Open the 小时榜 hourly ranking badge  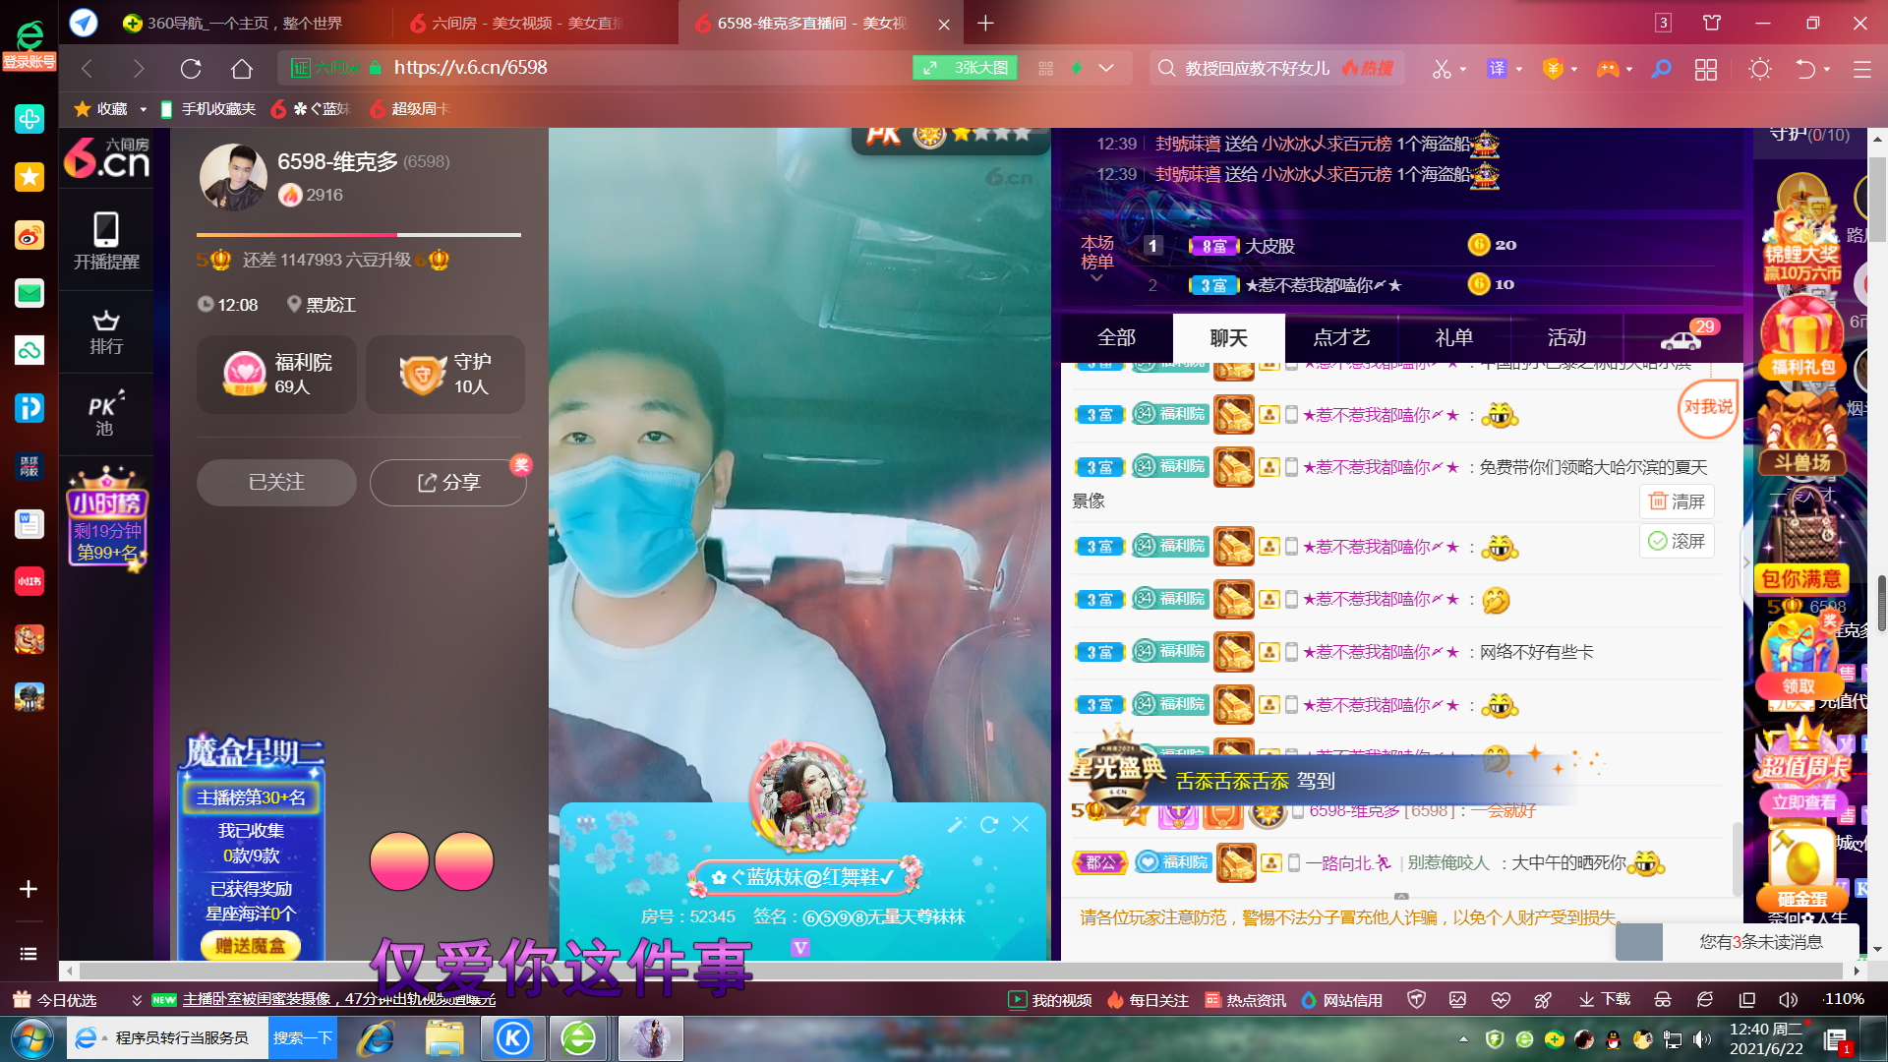[x=107, y=517]
